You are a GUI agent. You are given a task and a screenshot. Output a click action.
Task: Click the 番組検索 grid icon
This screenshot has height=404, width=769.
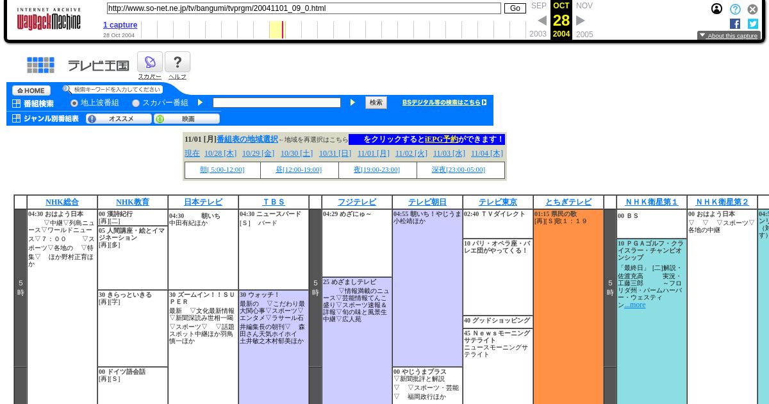click(16, 103)
